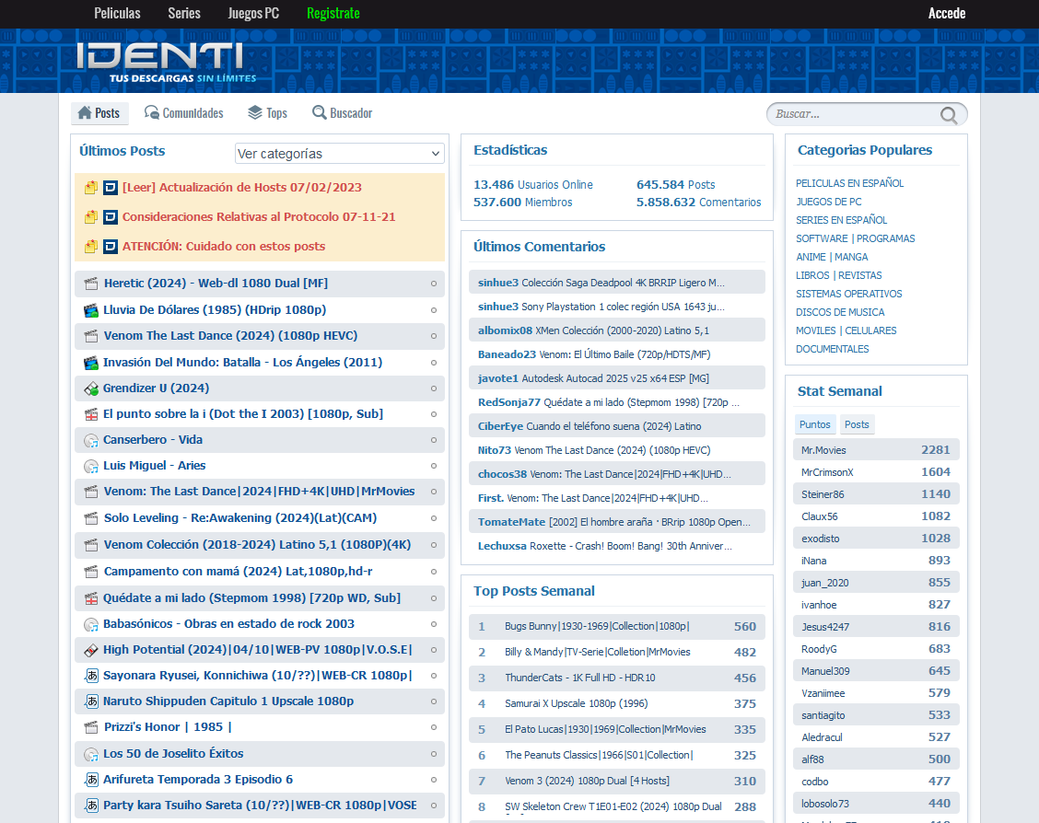This screenshot has width=1039, height=823.
Task: Open the Tops section
Action: (x=267, y=113)
